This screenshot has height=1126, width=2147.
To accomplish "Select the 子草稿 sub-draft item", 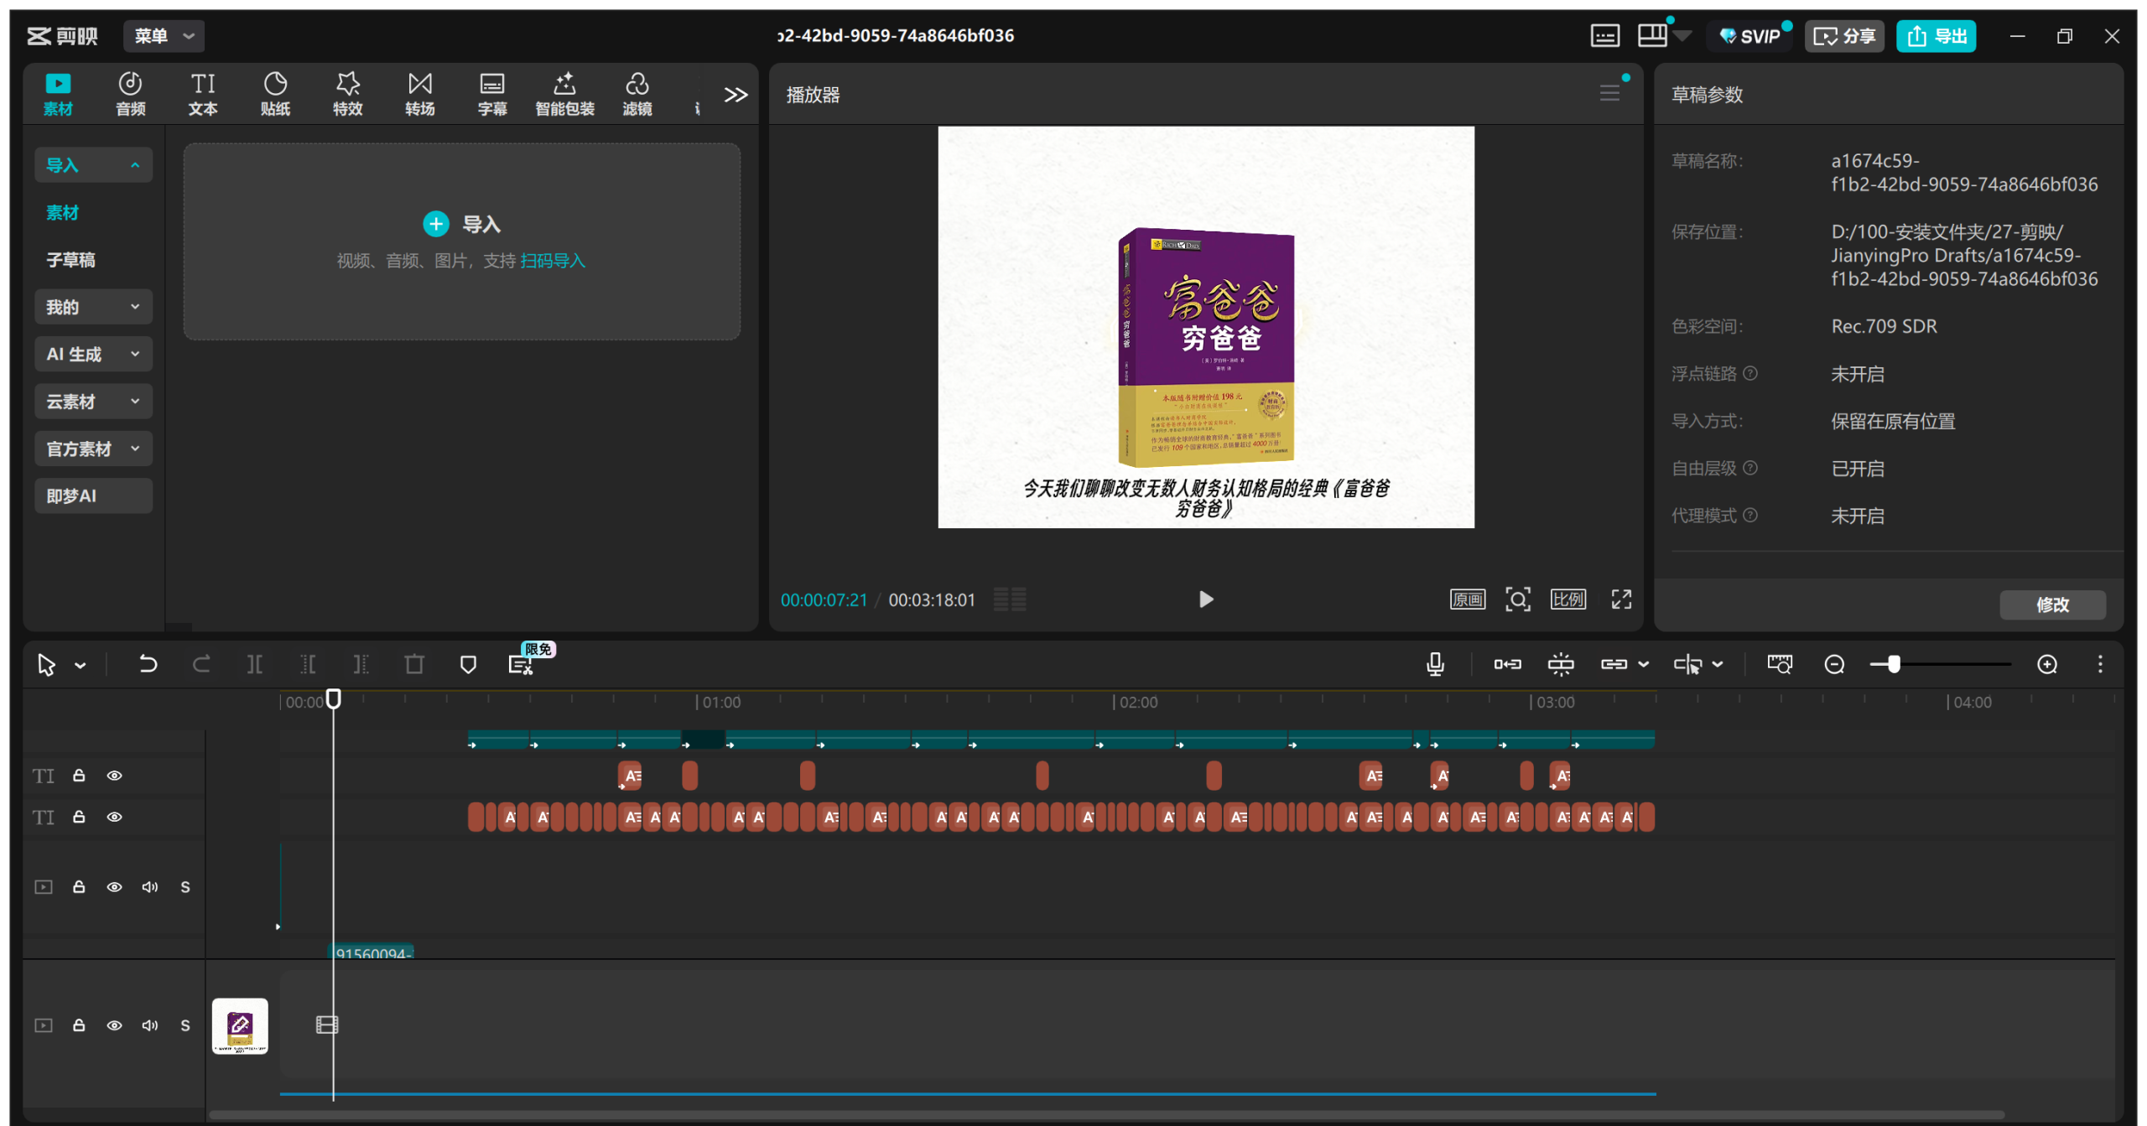I will [70, 260].
